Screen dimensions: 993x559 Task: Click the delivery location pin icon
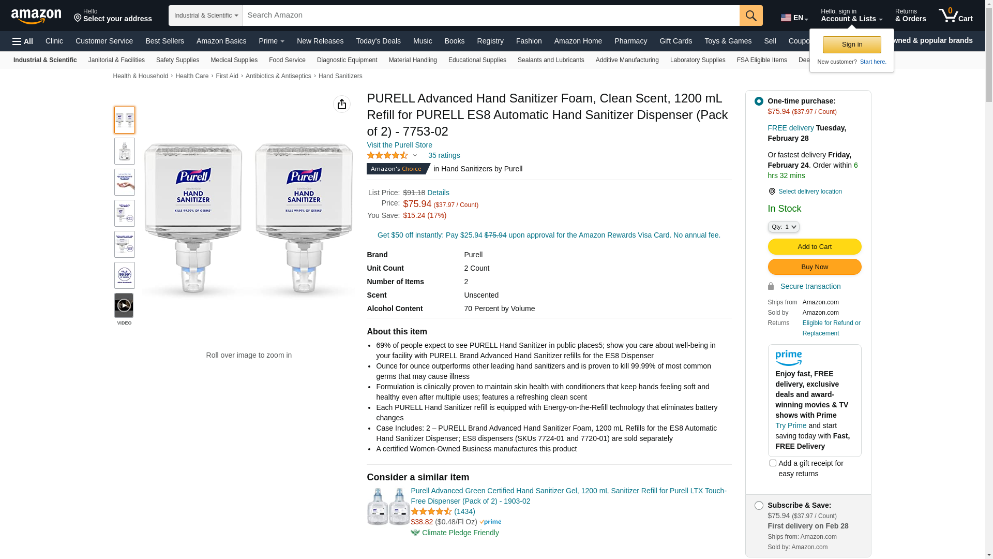click(772, 192)
